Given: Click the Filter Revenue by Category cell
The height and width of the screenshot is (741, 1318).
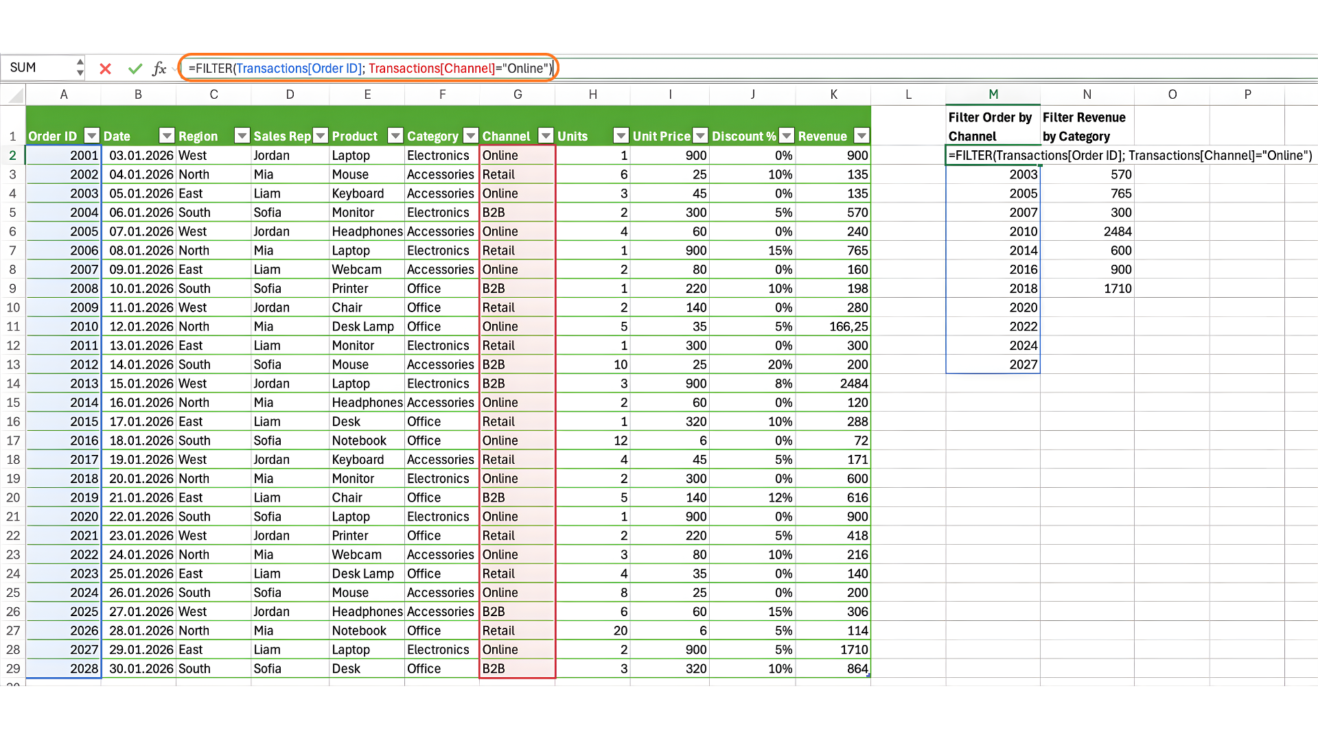Looking at the screenshot, I should [1086, 127].
